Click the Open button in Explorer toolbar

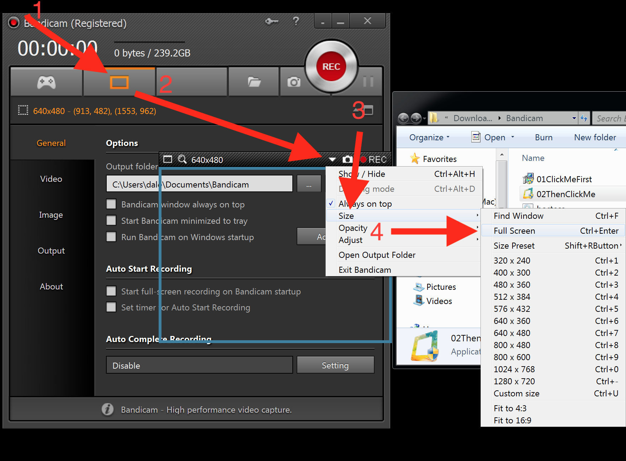488,137
